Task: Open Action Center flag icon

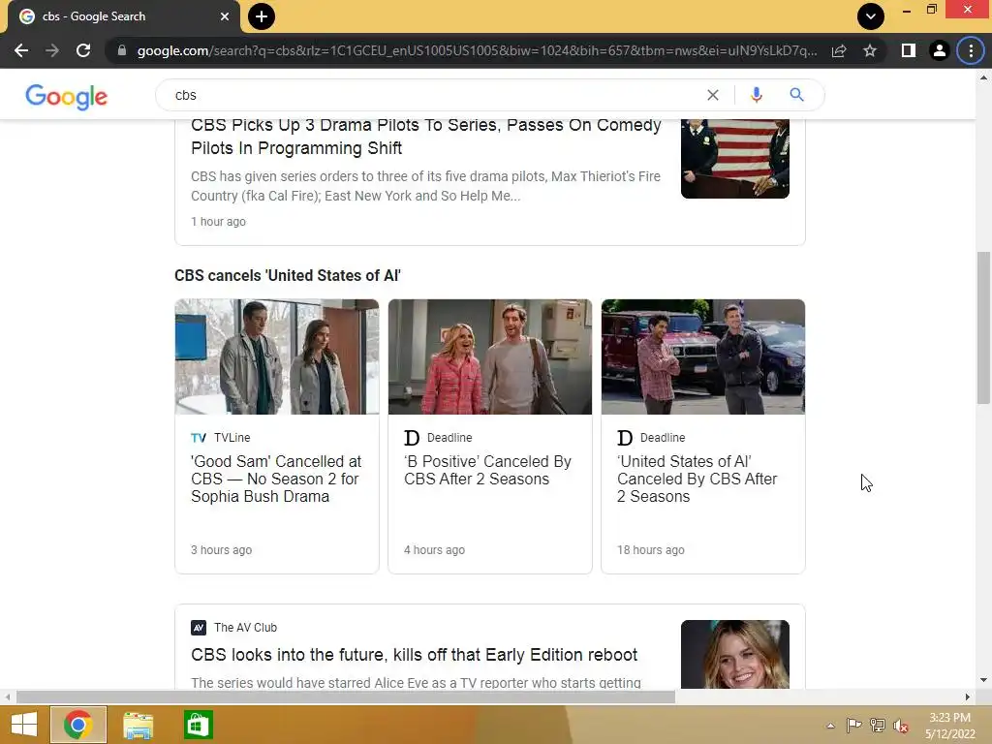Action: click(x=853, y=726)
